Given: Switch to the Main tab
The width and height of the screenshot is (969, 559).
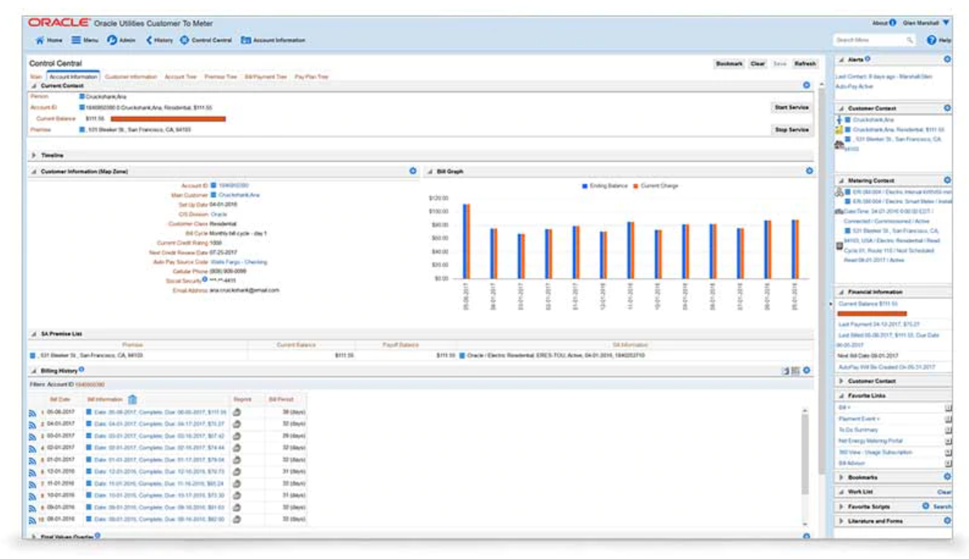Looking at the screenshot, I should pyautogui.click(x=36, y=77).
